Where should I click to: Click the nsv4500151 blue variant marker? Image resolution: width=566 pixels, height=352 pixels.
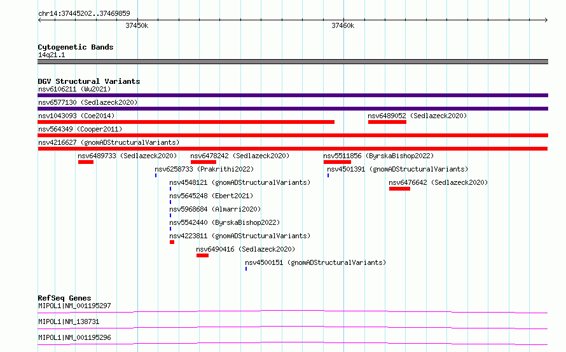coord(246,269)
